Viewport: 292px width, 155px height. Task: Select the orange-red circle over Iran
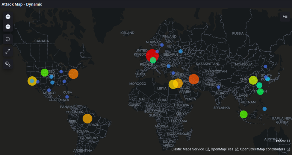(x=194, y=79)
